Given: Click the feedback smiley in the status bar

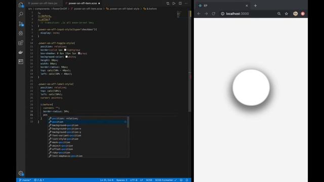Looking at the screenshot, I should pos(181,180).
